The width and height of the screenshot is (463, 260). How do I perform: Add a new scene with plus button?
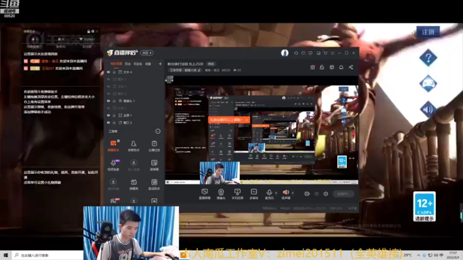coord(160,64)
